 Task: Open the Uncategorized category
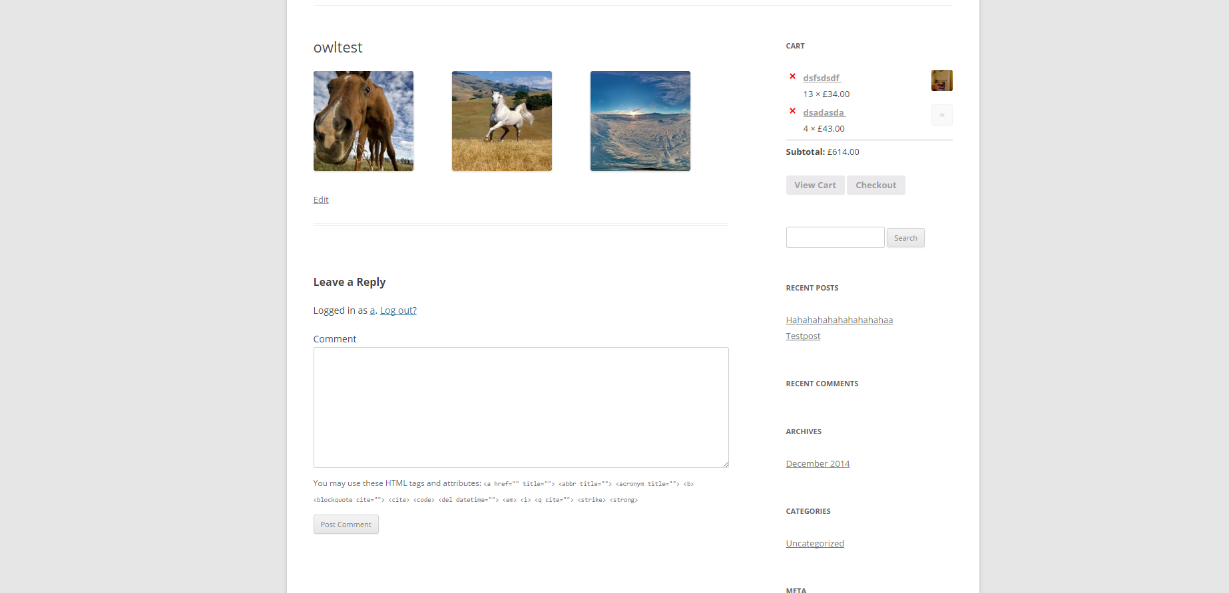click(x=815, y=543)
